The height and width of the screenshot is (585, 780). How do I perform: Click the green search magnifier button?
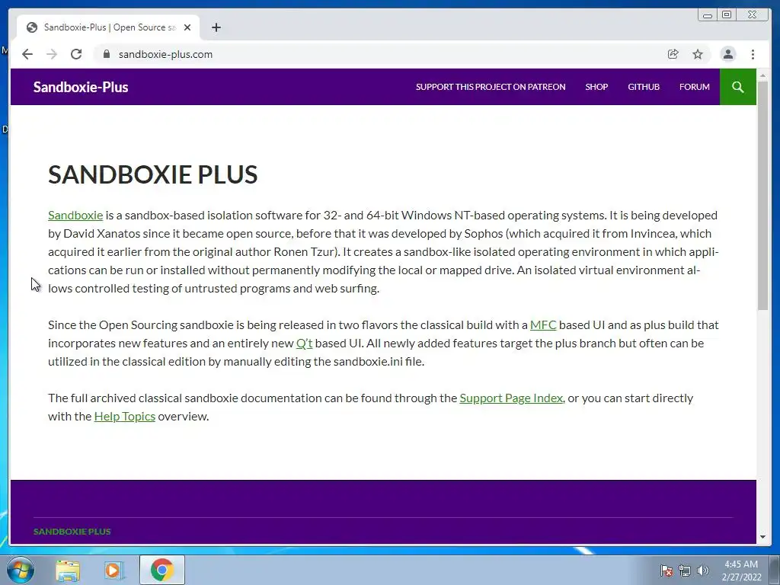tap(737, 87)
